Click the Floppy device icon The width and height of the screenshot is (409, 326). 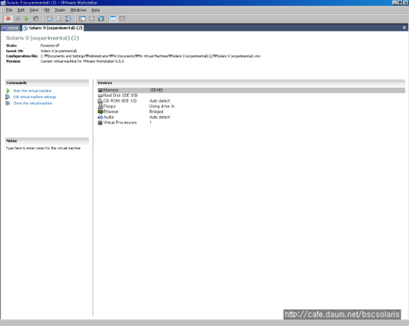tap(100, 107)
